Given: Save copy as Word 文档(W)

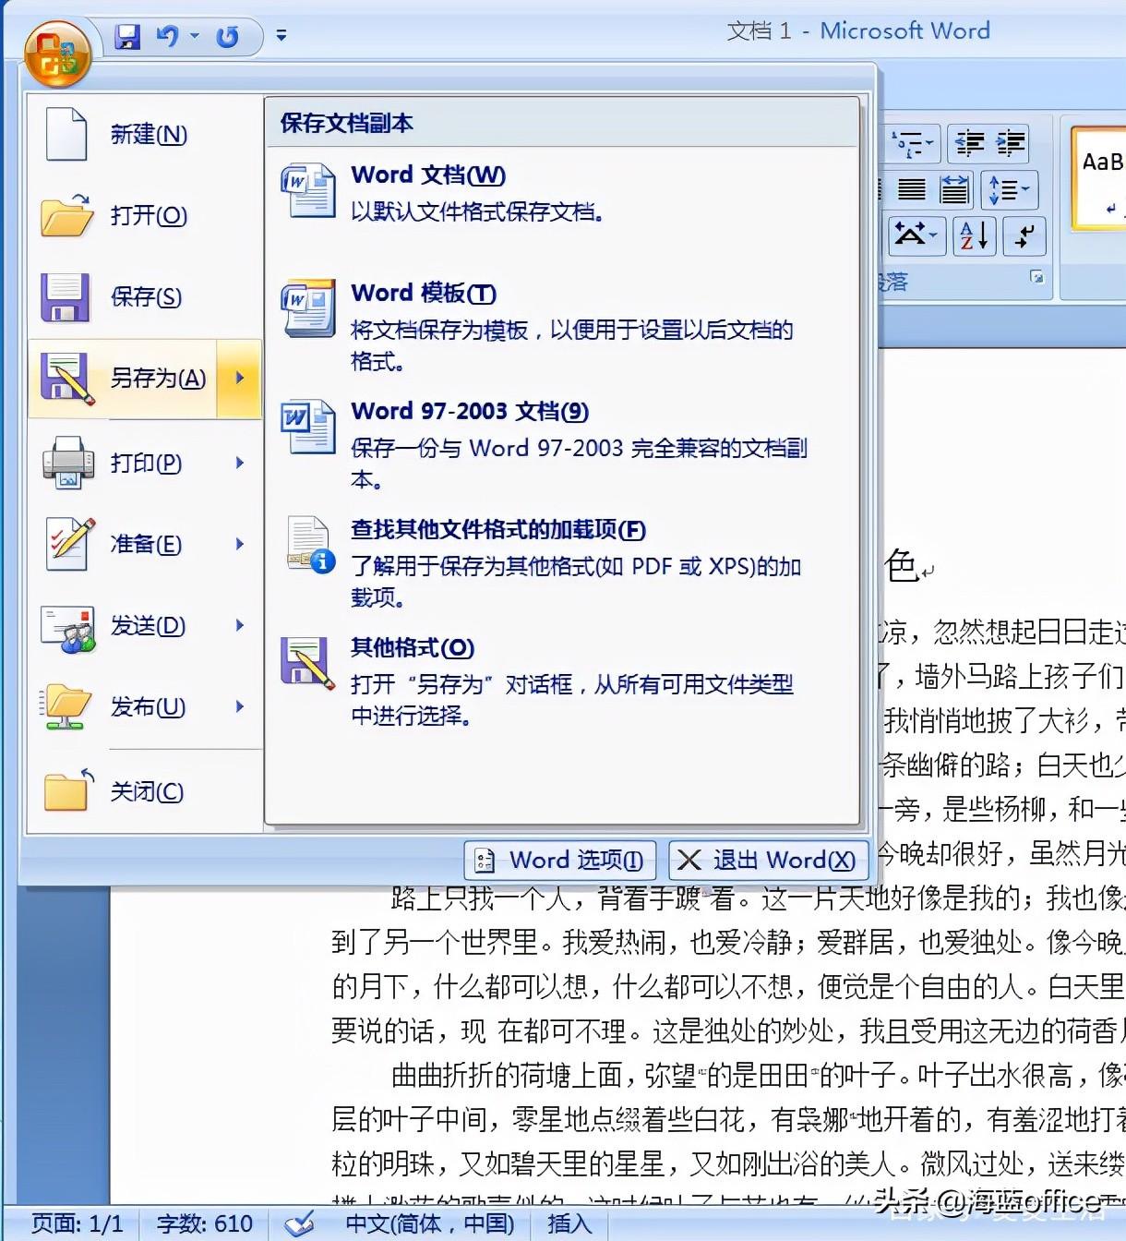Looking at the screenshot, I should pos(561,192).
